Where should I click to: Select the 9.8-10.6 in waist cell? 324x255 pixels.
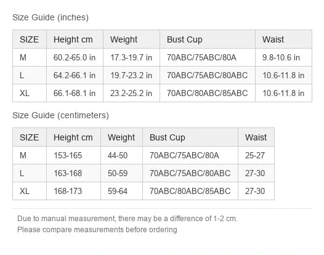tap(283, 57)
